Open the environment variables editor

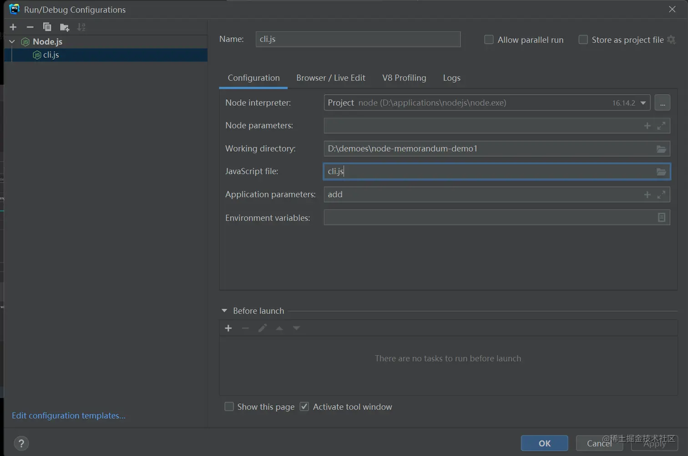coord(661,218)
